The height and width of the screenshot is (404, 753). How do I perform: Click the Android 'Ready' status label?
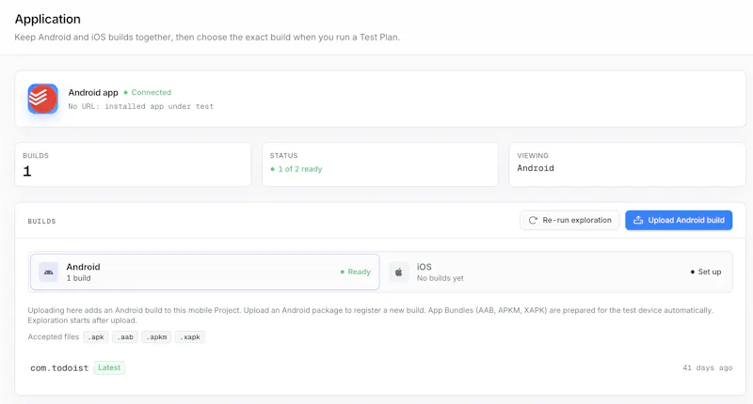(x=356, y=272)
